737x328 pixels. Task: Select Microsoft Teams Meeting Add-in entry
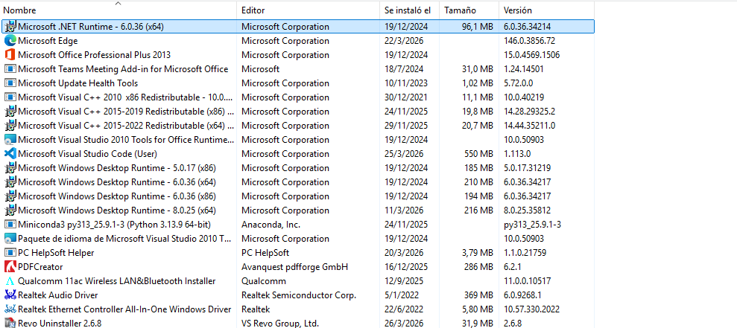[123, 69]
